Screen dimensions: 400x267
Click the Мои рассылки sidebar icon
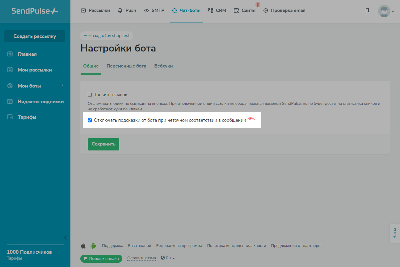click(10, 70)
